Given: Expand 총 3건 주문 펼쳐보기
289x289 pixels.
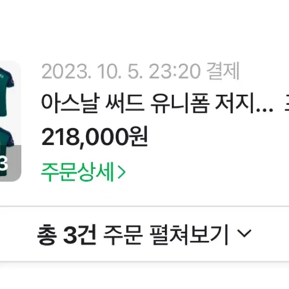Looking at the screenshot, I should [144, 234].
